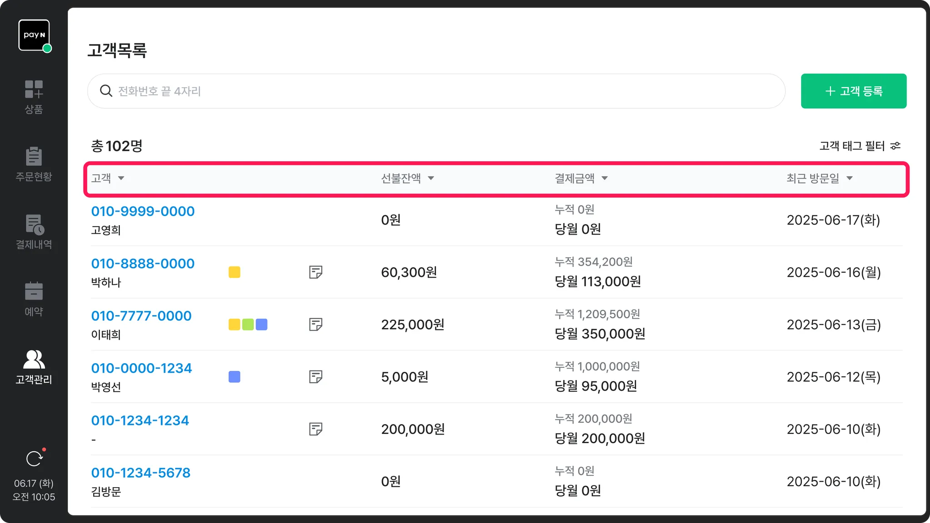Click the phone number search input field

click(x=436, y=91)
